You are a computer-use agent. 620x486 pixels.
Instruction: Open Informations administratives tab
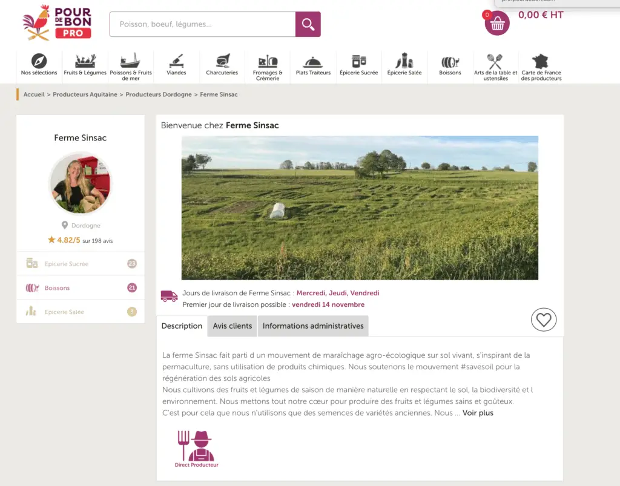click(313, 326)
